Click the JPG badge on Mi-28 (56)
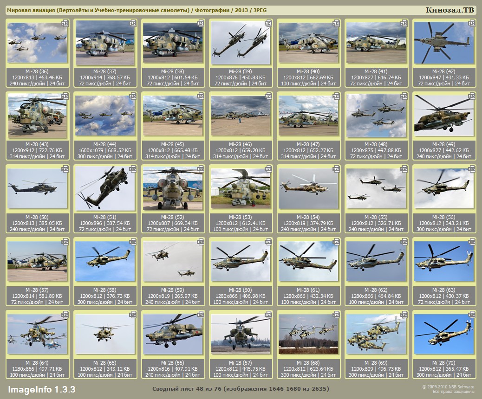Image resolution: width=482 pixels, height=399 pixels. click(472, 169)
